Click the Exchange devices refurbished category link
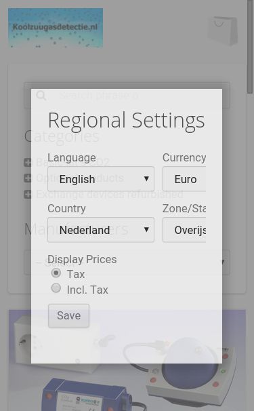The image size is (254, 411). coord(110,194)
